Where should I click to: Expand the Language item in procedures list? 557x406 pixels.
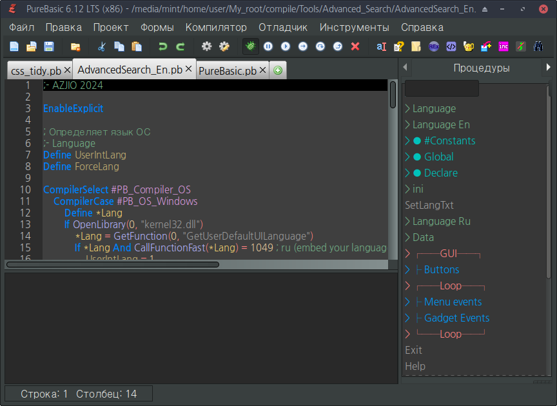pos(407,108)
